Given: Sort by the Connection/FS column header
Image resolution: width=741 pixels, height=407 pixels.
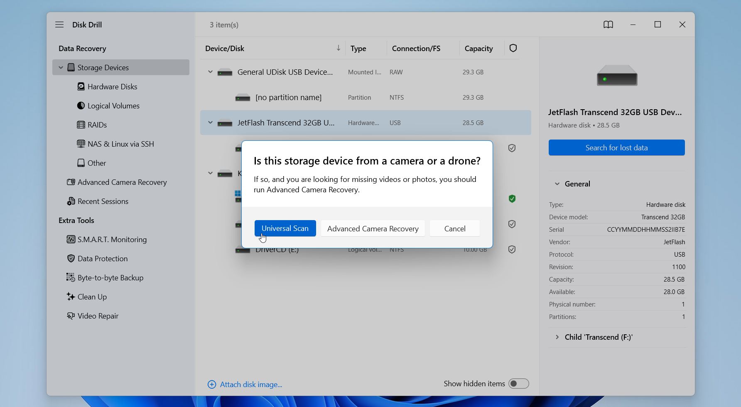Looking at the screenshot, I should (416, 48).
